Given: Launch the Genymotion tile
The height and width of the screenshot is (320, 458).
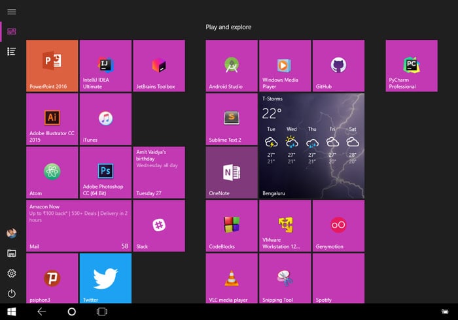Looking at the screenshot, I should pyautogui.click(x=338, y=226).
